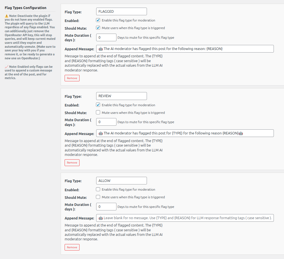Click the mute duration field for ALLOW
The height and width of the screenshot is (259, 284).
click(106, 206)
